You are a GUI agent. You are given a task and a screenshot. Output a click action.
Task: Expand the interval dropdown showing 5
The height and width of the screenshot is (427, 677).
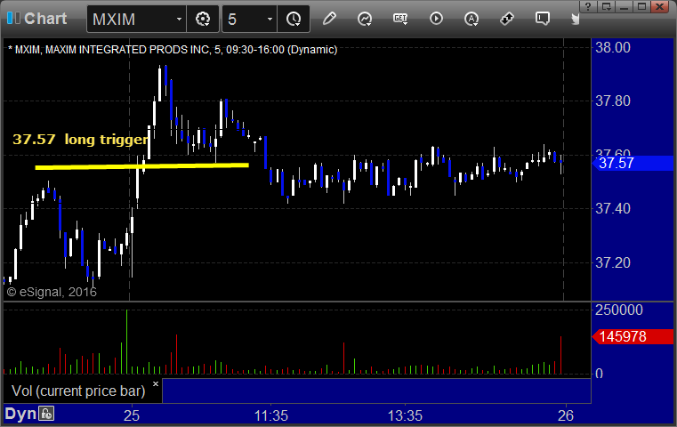[269, 19]
